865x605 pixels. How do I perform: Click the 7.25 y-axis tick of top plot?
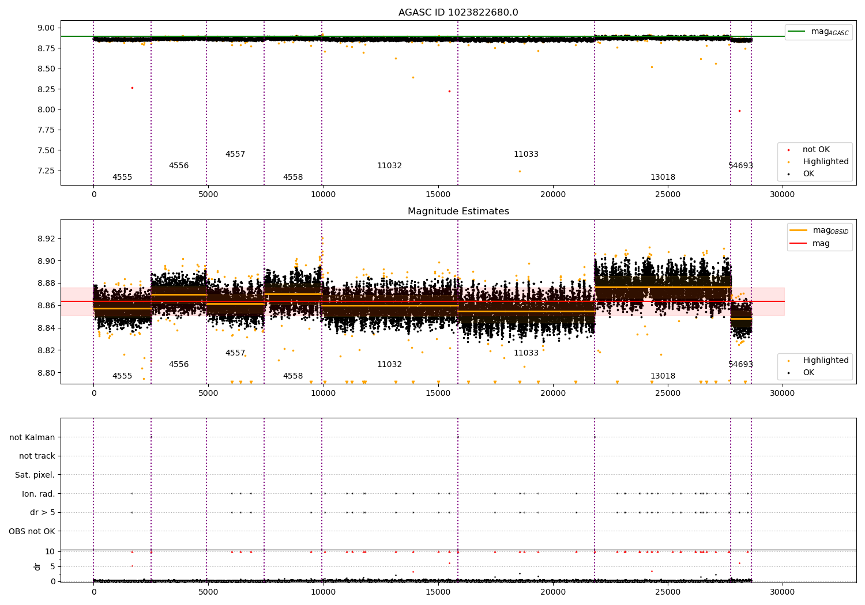coord(47,171)
